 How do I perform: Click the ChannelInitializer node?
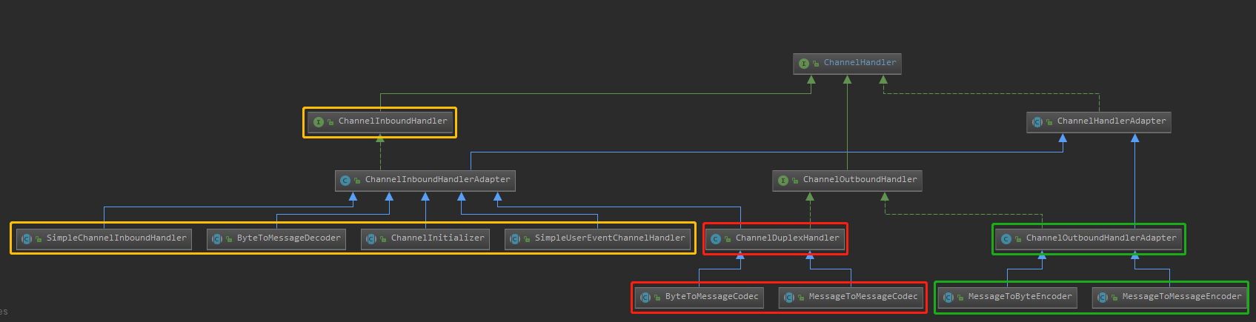pos(425,239)
